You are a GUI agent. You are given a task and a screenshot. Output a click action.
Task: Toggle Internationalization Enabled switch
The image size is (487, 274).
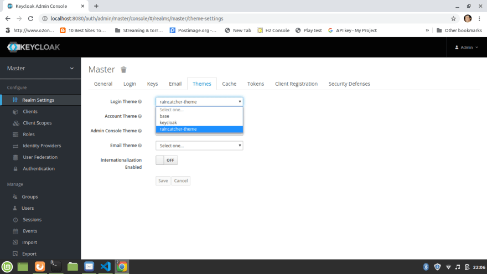pyautogui.click(x=167, y=161)
